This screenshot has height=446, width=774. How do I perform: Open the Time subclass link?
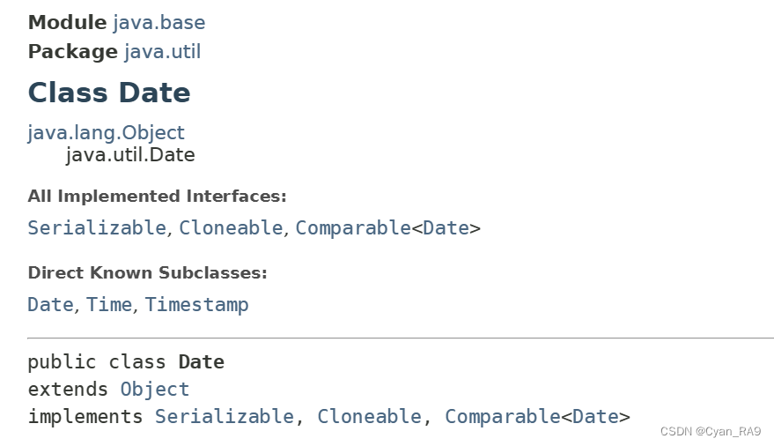(109, 305)
